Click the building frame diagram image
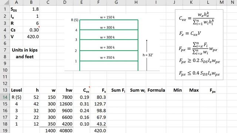This screenshot has height=133, width=237. pos(112,43)
